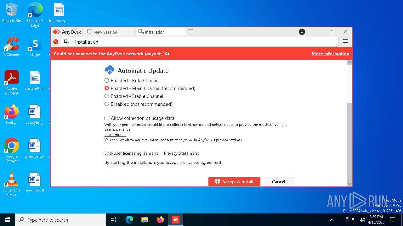Open Task View from taskbar

tap(113, 220)
